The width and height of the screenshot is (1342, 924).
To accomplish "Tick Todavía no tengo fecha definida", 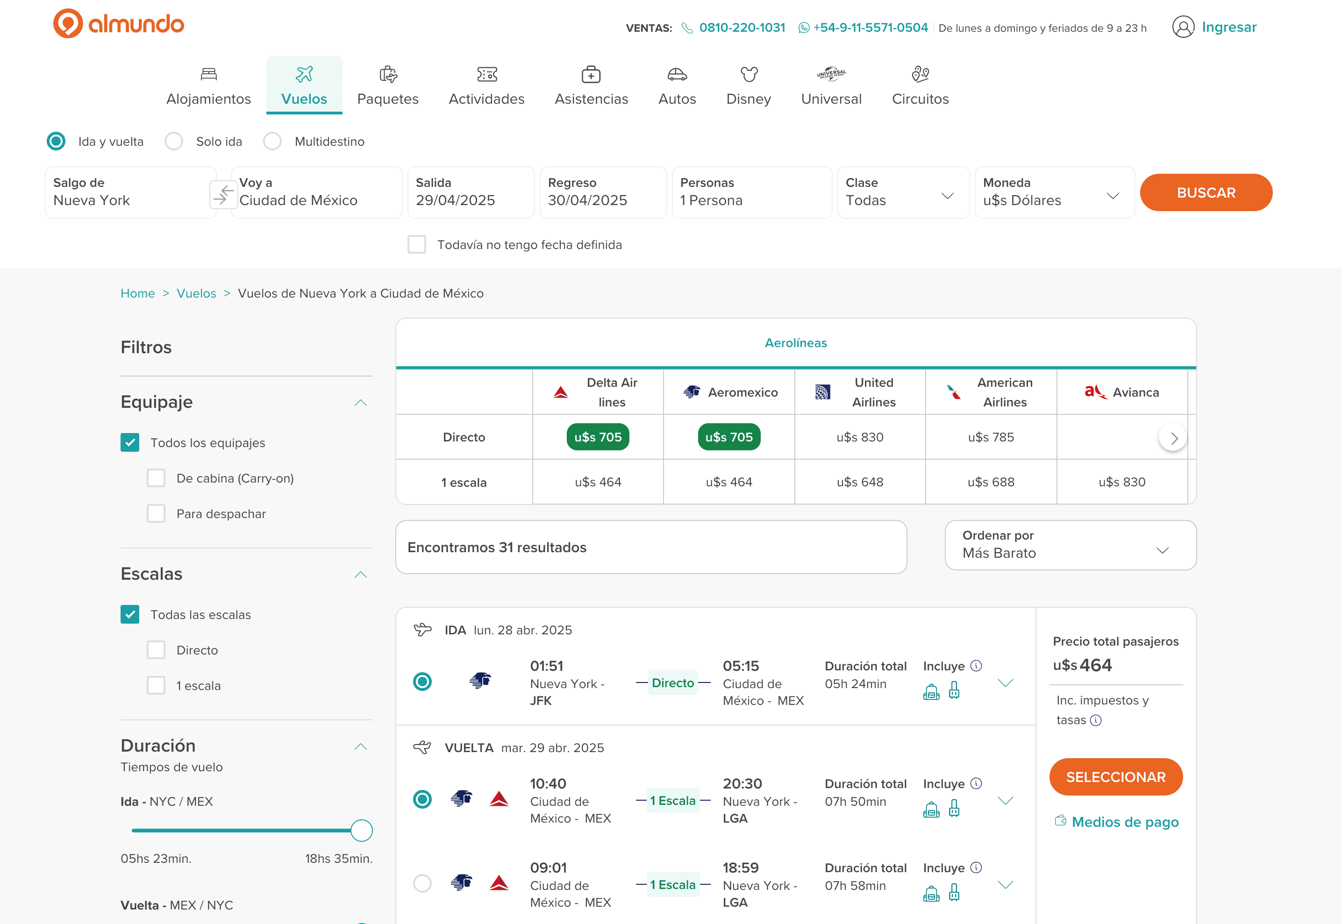I will (417, 244).
